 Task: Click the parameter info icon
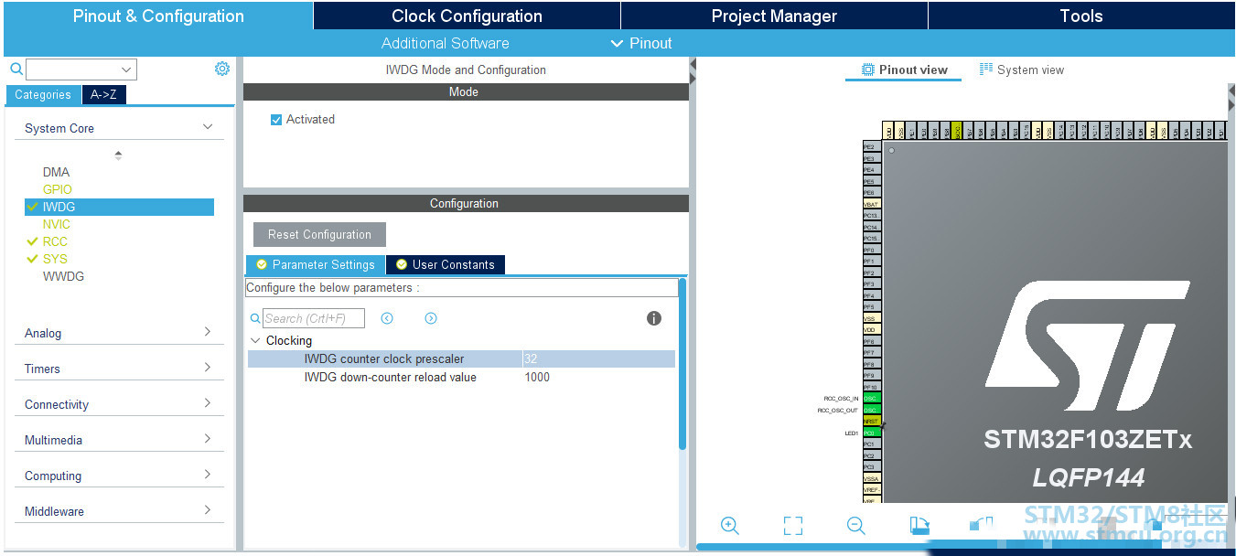tap(654, 318)
